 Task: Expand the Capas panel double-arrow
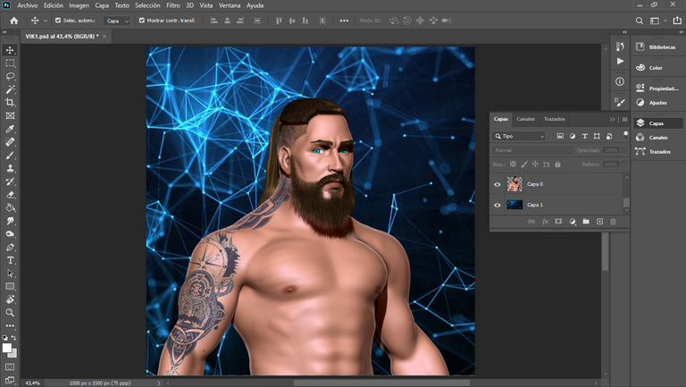(612, 119)
